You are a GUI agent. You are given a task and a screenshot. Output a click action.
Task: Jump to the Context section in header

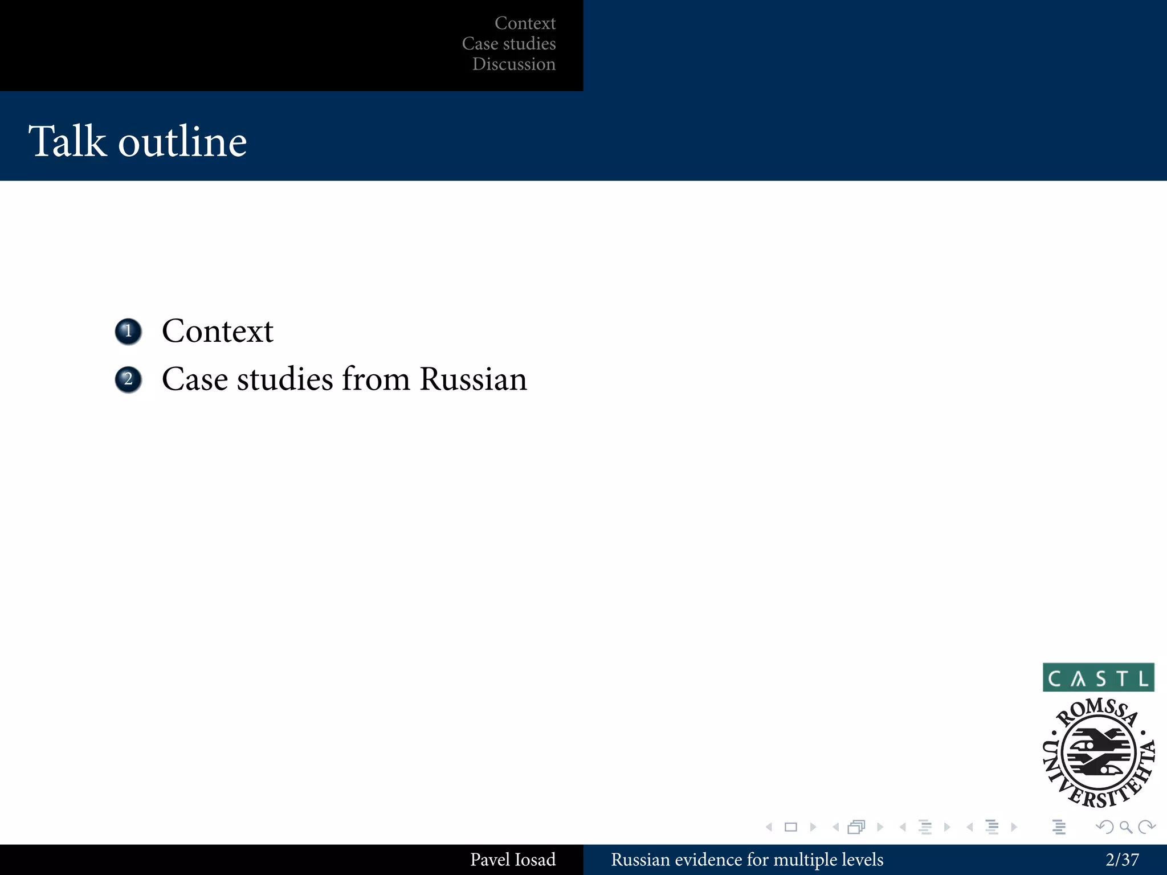(x=525, y=23)
